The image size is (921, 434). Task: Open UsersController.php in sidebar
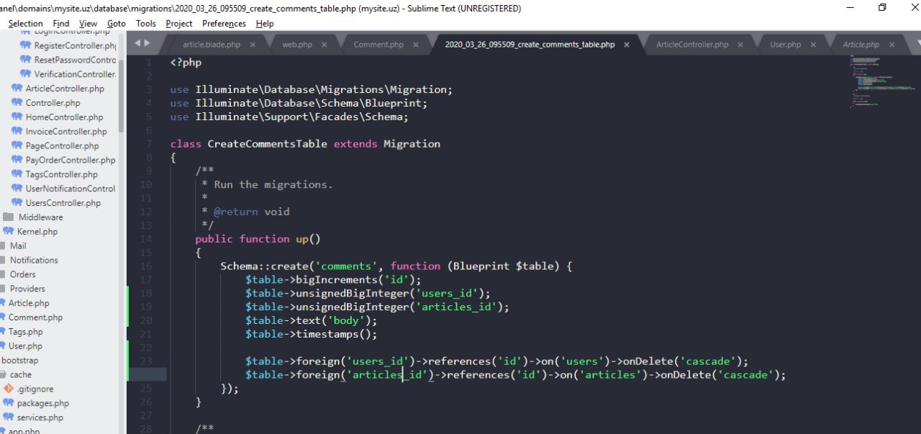click(x=63, y=203)
